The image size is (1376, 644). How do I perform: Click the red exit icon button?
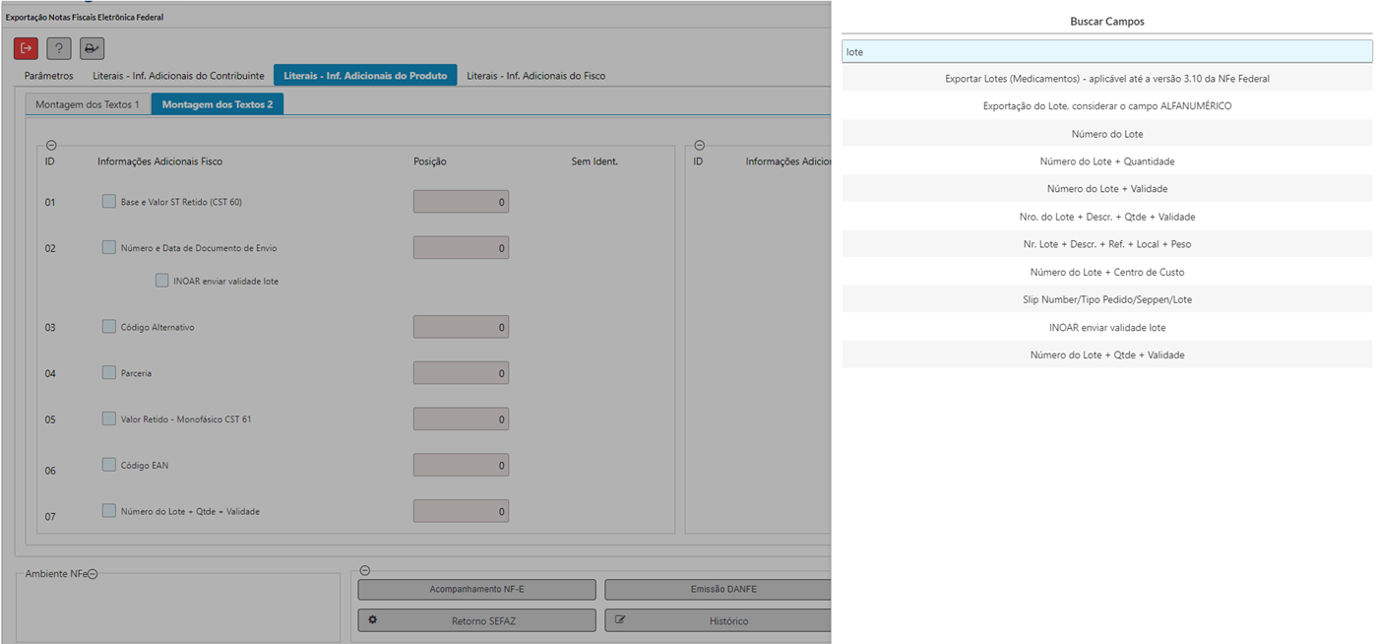point(26,48)
